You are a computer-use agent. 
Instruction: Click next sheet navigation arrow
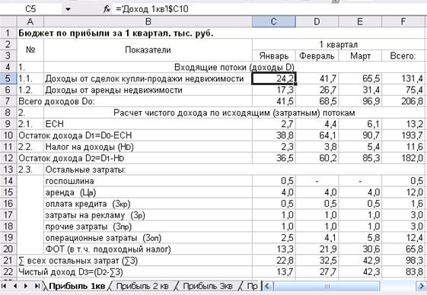26,286
